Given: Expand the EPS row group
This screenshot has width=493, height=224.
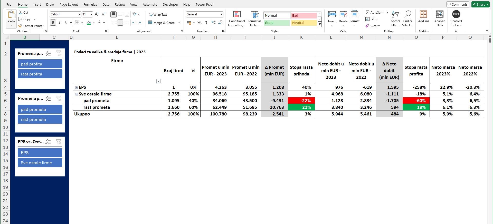Looking at the screenshot, I should pos(77,87).
